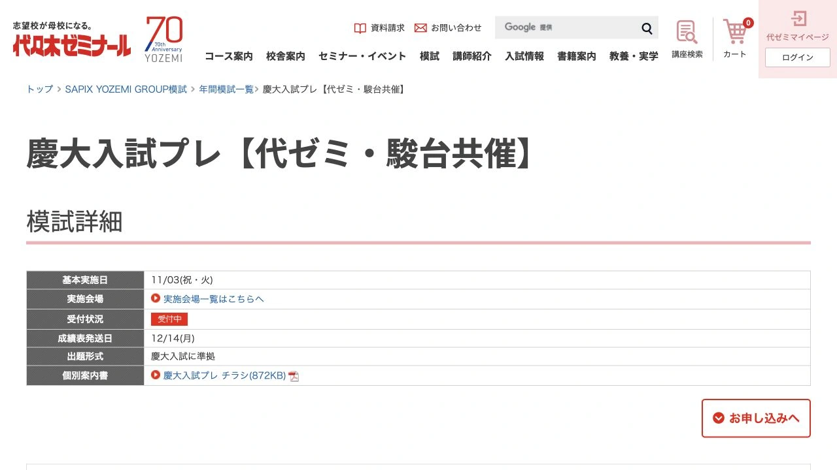The image size is (837, 470).
Task: Open the 入試情報 menu
Action: pos(524,56)
